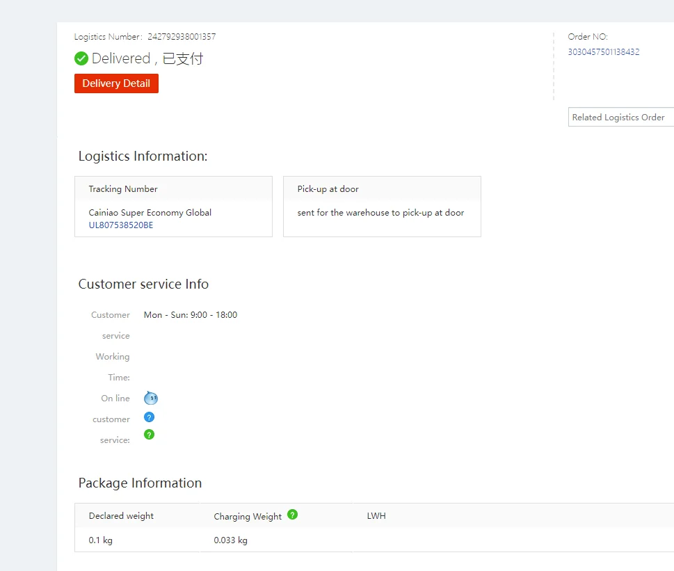Click the blue question mark help icon
674x571 pixels.
coord(149,417)
